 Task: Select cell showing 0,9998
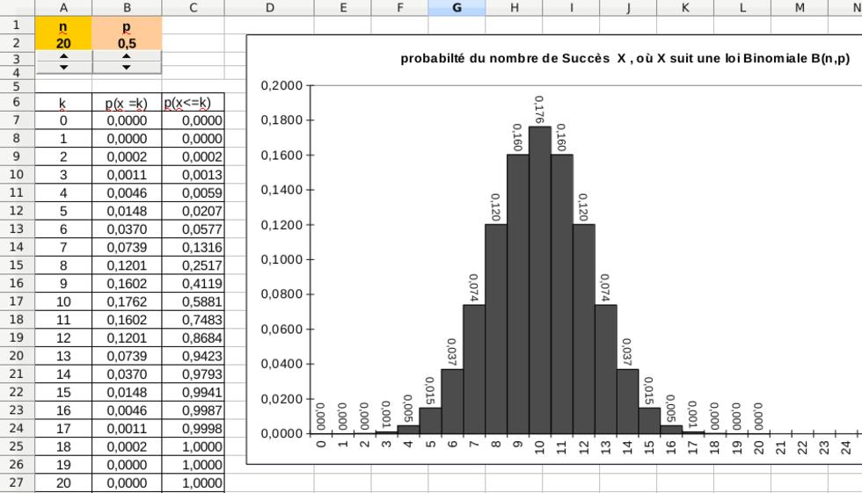tap(193, 429)
